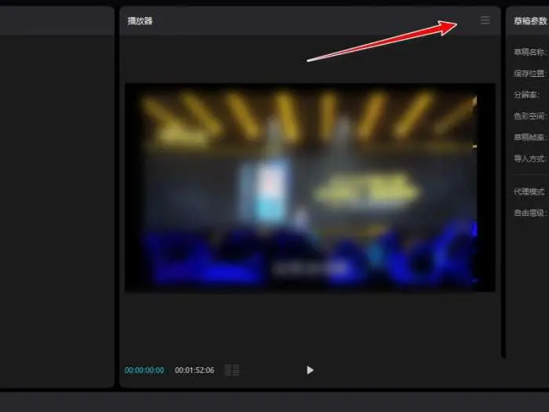The height and width of the screenshot is (412, 549).
Task: Click the 自由层级 setting label
Action: click(530, 213)
